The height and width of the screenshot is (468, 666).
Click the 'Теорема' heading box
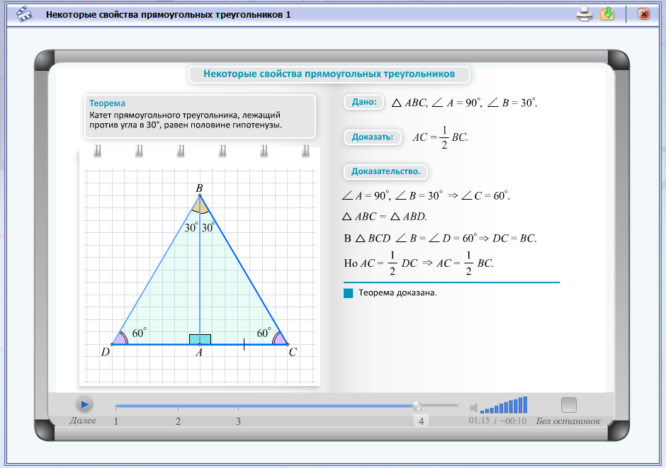(x=200, y=116)
